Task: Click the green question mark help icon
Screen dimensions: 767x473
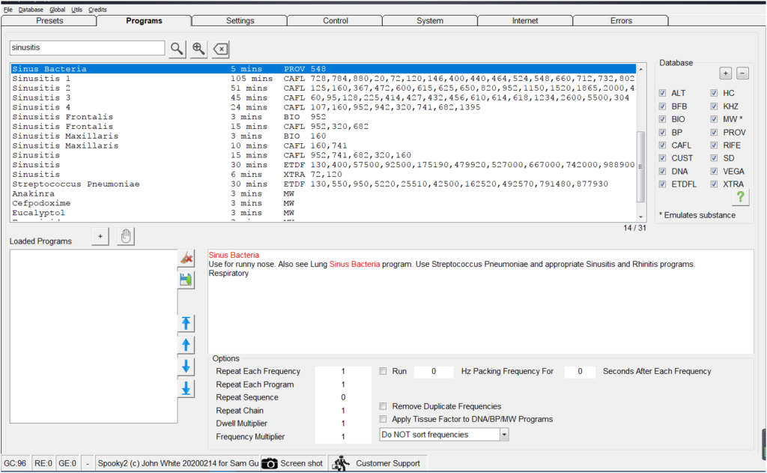Action: (739, 196)
